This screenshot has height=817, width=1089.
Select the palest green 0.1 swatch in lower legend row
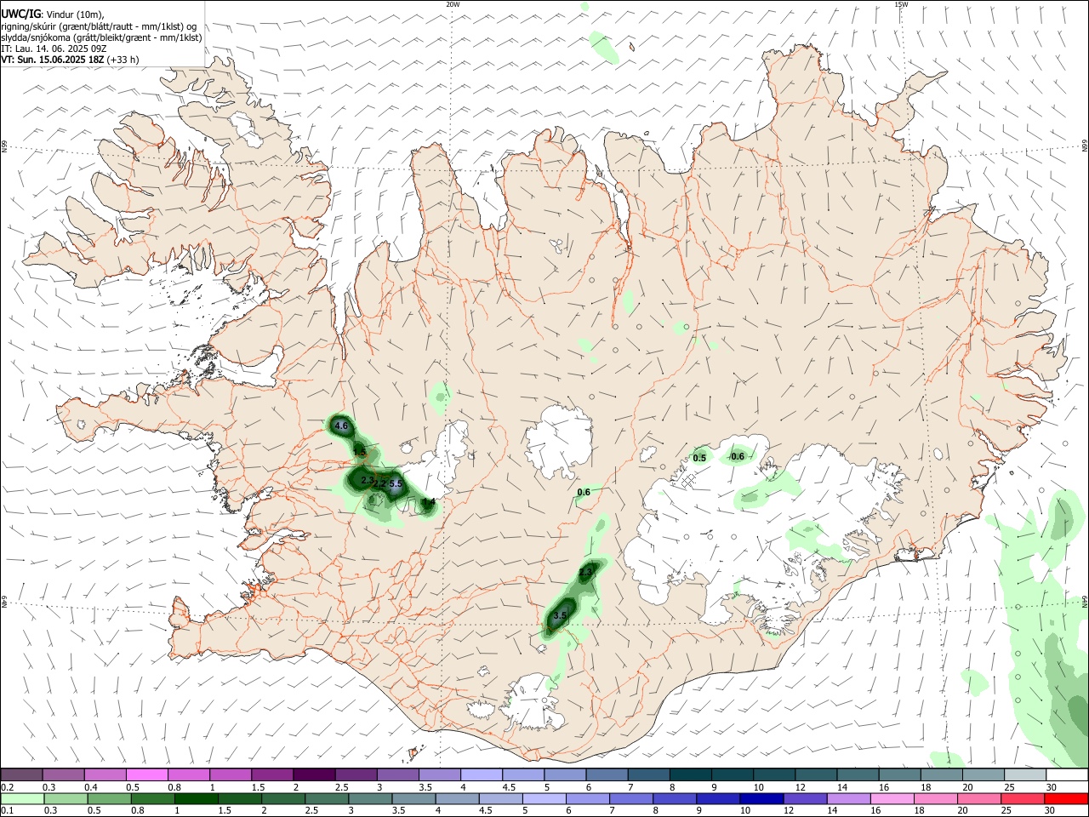click(22, 798)
